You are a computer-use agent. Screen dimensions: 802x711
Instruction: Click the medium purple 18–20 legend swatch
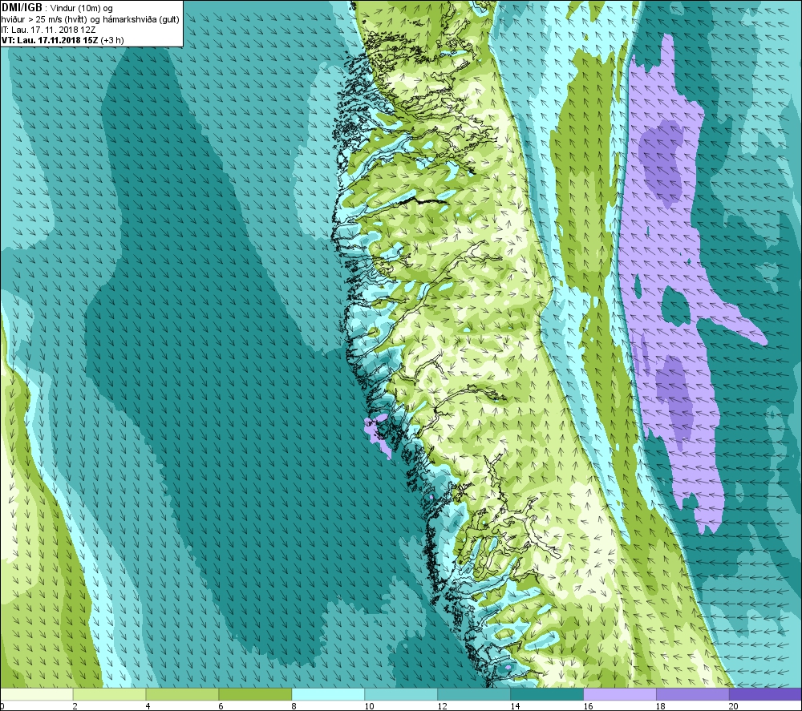coord(693,694)
